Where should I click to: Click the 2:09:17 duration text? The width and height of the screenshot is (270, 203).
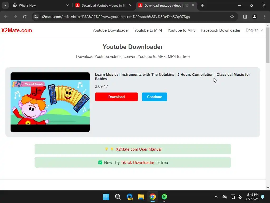point(102,86)
